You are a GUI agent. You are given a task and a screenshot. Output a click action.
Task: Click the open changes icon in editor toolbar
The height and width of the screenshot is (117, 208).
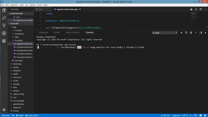pos(191,9)
